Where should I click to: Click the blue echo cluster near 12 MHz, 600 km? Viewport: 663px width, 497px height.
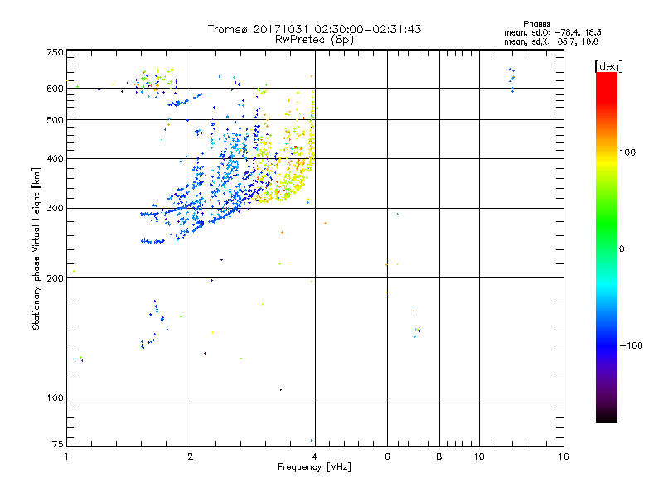point(512,80)
